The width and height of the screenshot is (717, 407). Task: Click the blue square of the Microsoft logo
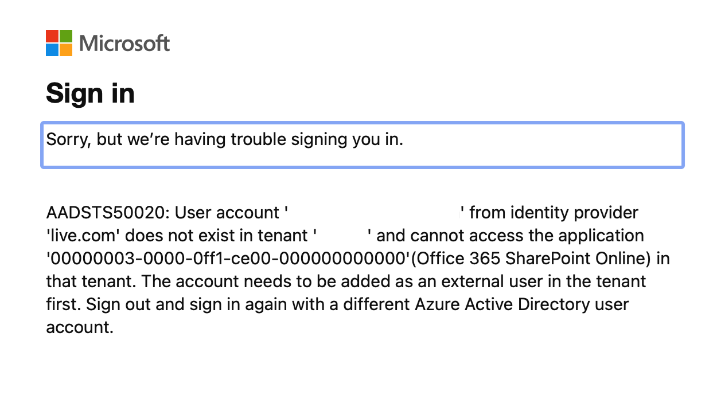[x=52, y=50]
